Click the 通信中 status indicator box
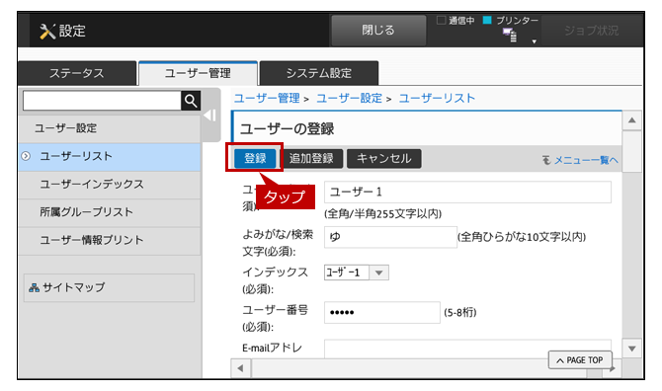The height and width of the screenshot is (391, 662). pyautogui.click(x=442, y=21)
